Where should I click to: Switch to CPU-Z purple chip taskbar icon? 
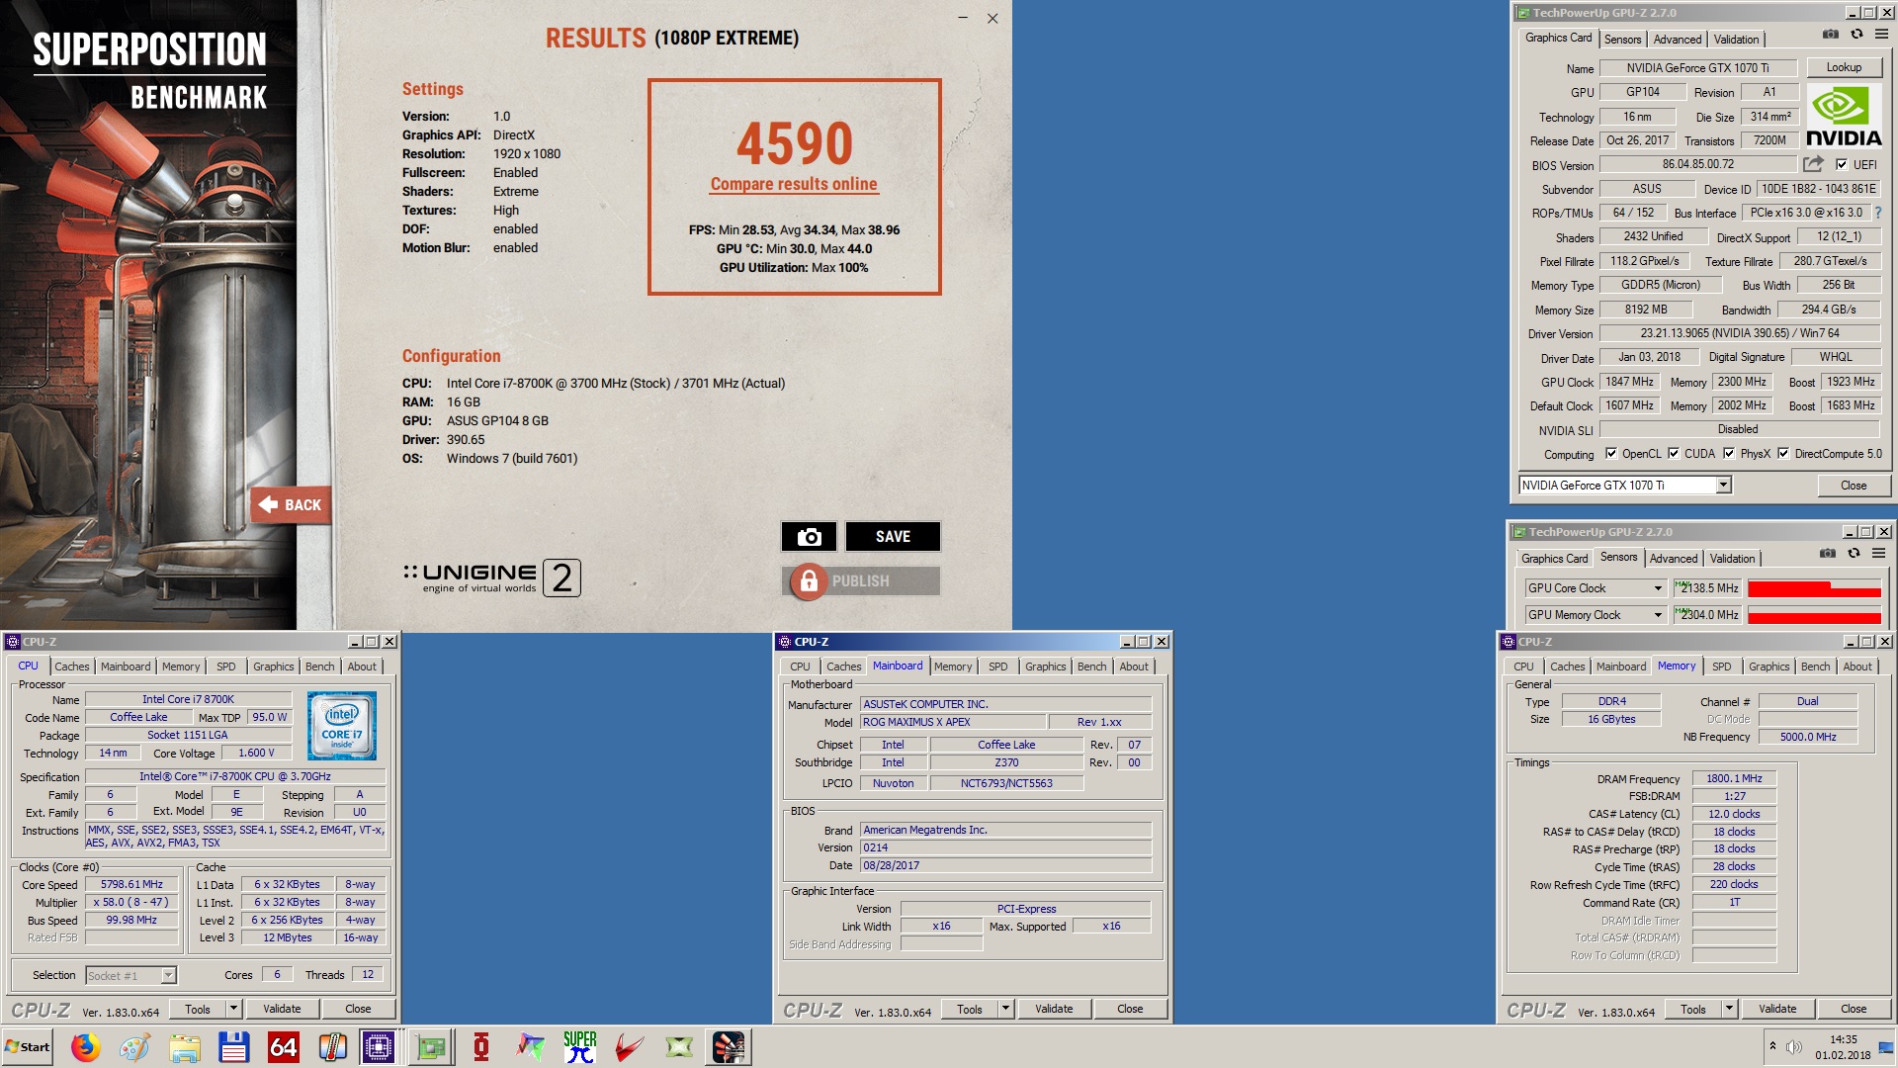tap(379, 1046)
